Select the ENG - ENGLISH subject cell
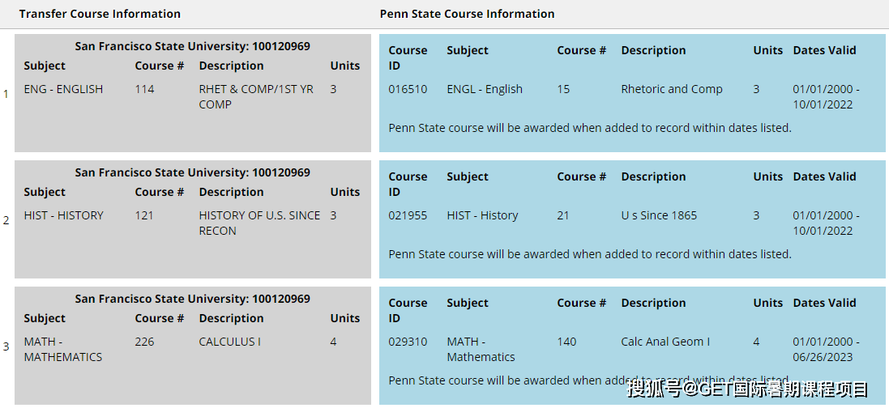 (63, 89)
